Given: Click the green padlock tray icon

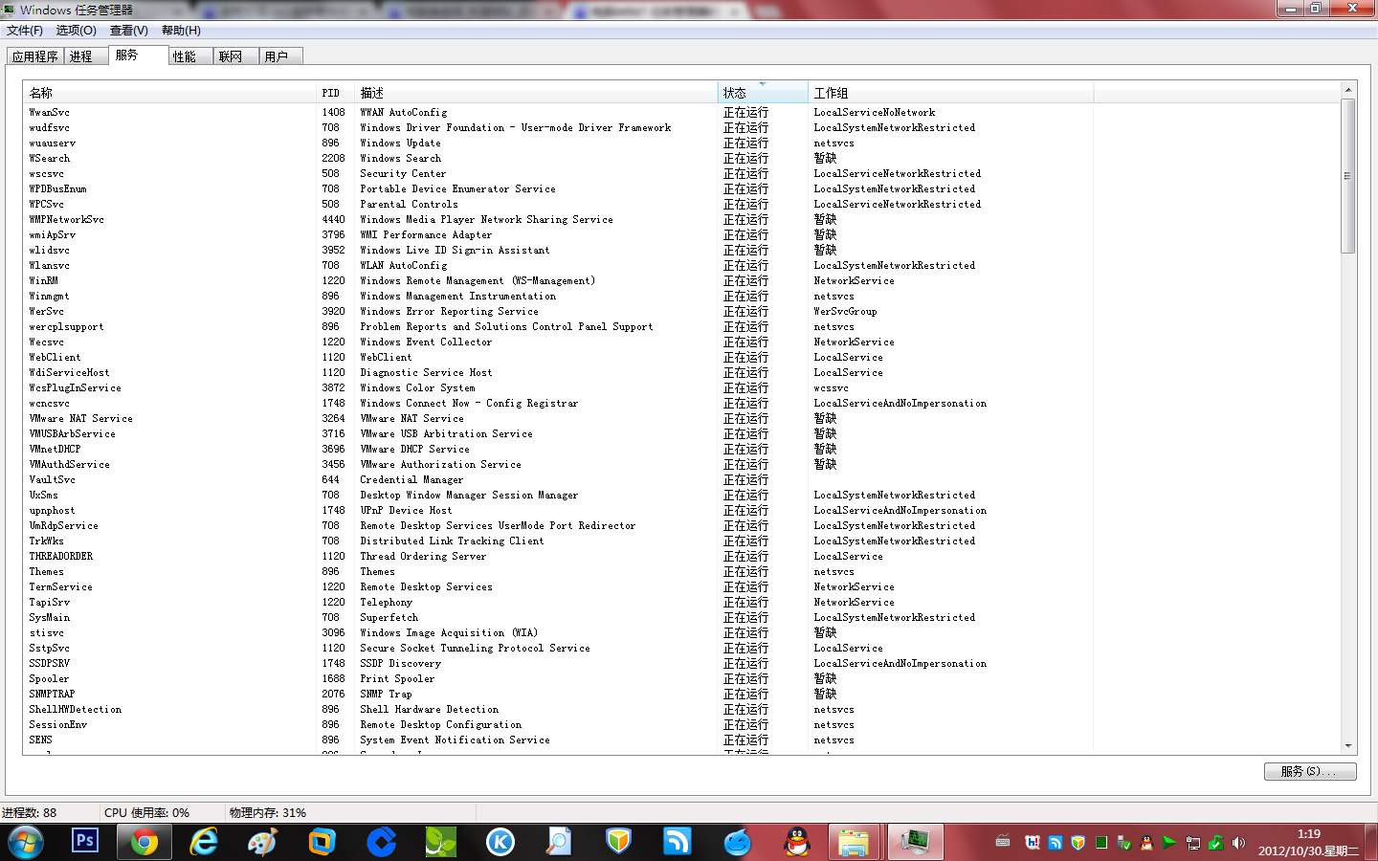Looking at the screenshot, I should click(x=1215, y=843).
